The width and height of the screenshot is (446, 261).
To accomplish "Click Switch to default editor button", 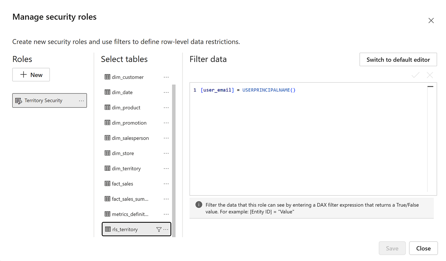I will click(x=398, y=59).
